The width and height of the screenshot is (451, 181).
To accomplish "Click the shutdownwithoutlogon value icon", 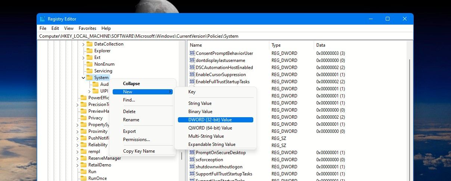I will click(192, 167).
